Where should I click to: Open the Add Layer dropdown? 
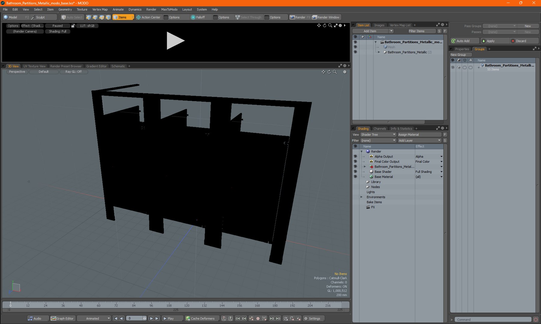tap(419, 141)
